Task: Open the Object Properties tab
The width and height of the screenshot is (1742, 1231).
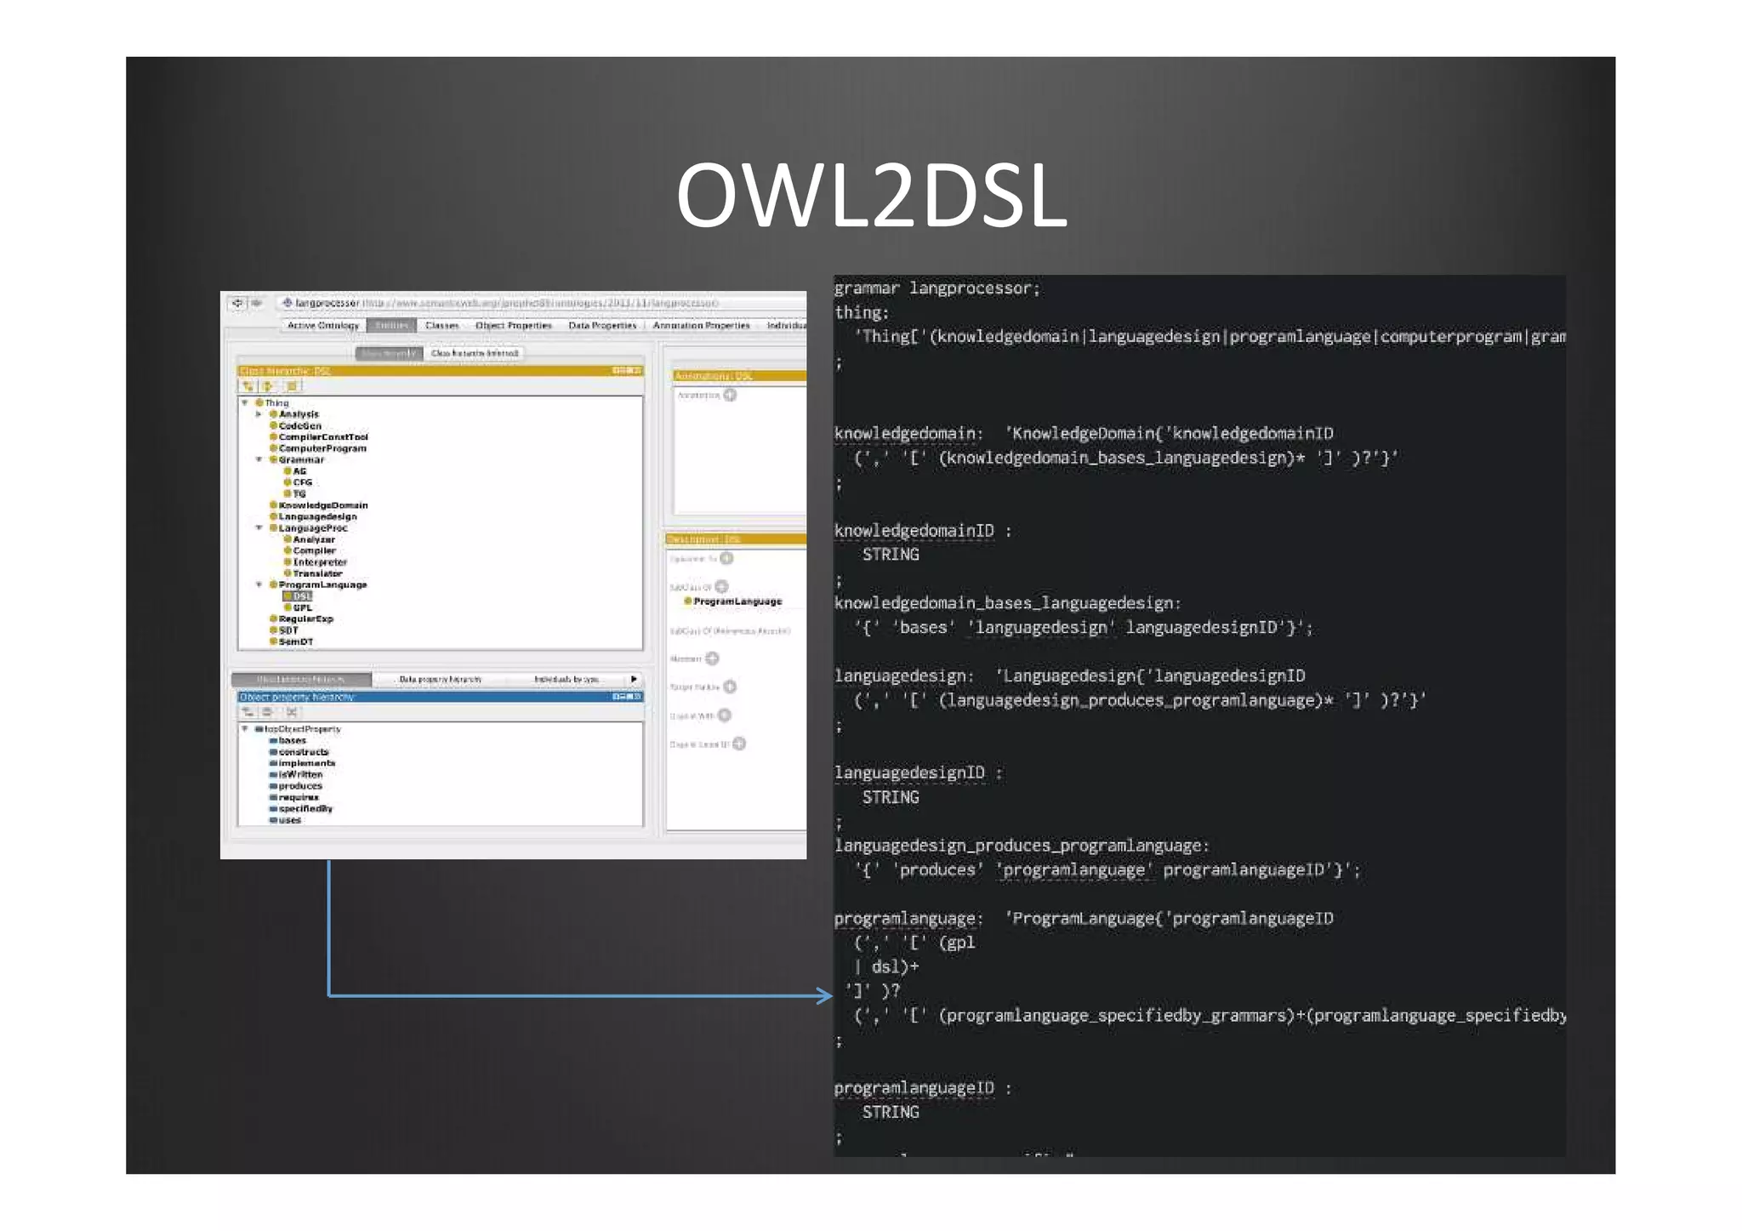Action: pos(513,325)
